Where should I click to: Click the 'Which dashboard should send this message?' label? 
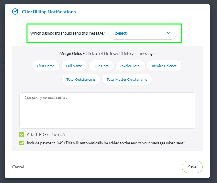coord(67,33)
